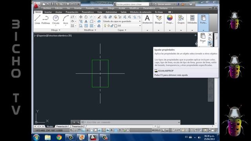The height and width of the screenshot is (141, 251).
Task: Select the Hatch tool in the Dibujo panel
Action: (72, 25)
